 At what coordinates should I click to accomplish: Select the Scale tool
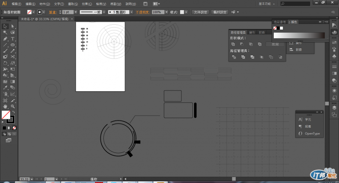13,63
